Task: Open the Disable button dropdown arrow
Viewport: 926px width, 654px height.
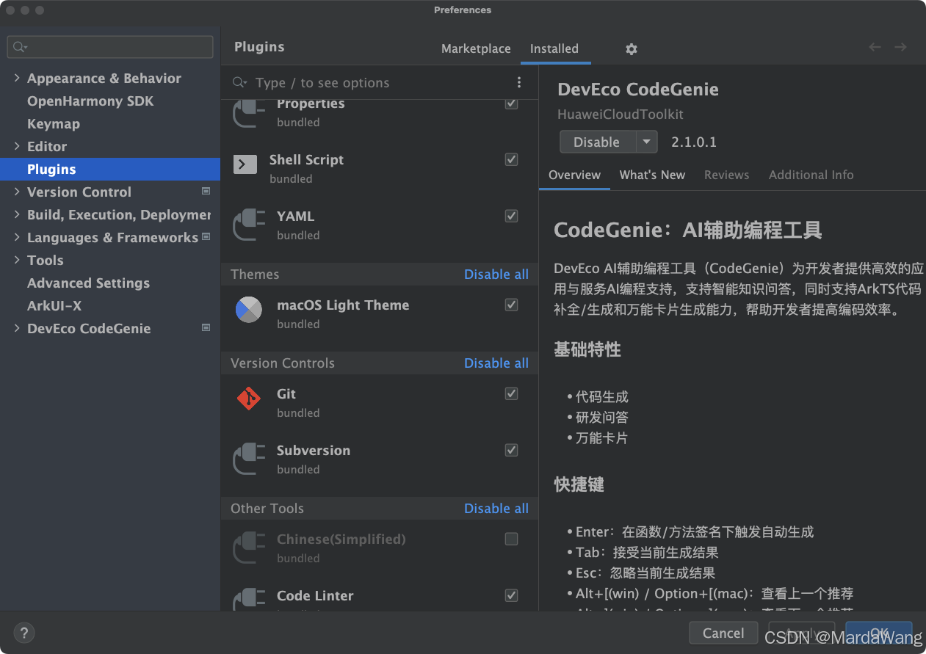Action: tap(646, 142)
